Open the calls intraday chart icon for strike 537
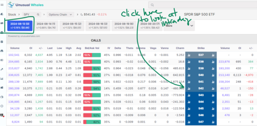 click(x=189, y=55)
